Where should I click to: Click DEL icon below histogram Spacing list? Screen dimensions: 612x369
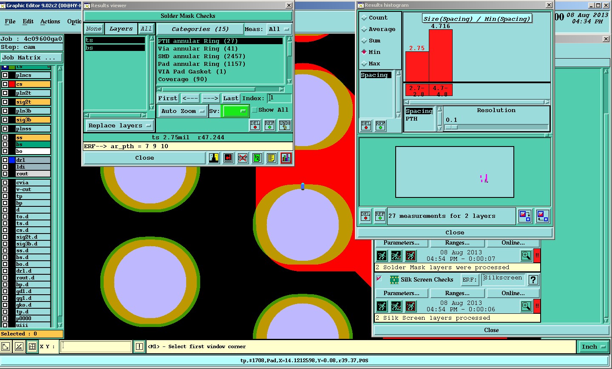point(366,126)
